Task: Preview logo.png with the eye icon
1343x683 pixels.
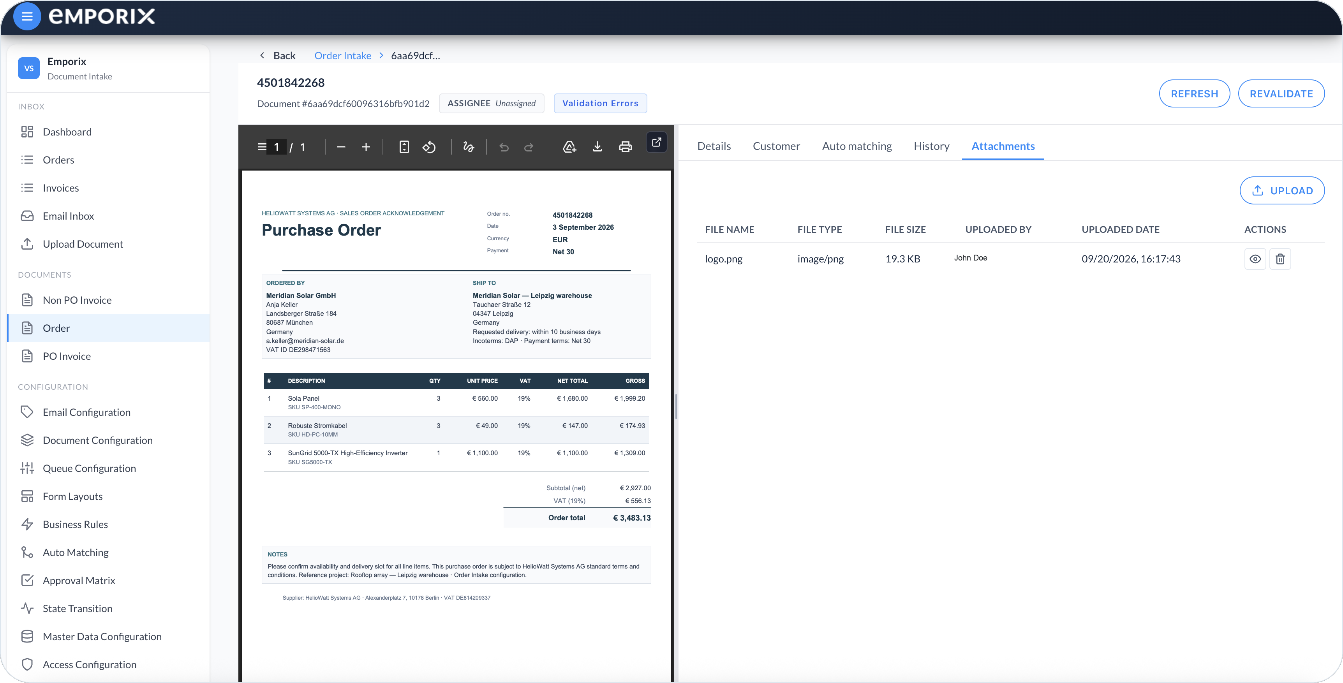Action: point(1255,259)
